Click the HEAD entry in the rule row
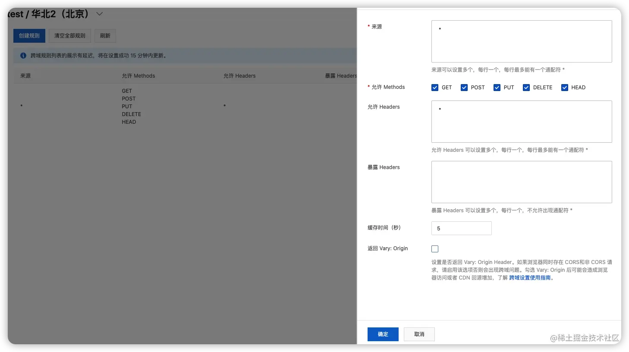Image resolution: width=629 pixels, height=352 pixels. (129, 122)
